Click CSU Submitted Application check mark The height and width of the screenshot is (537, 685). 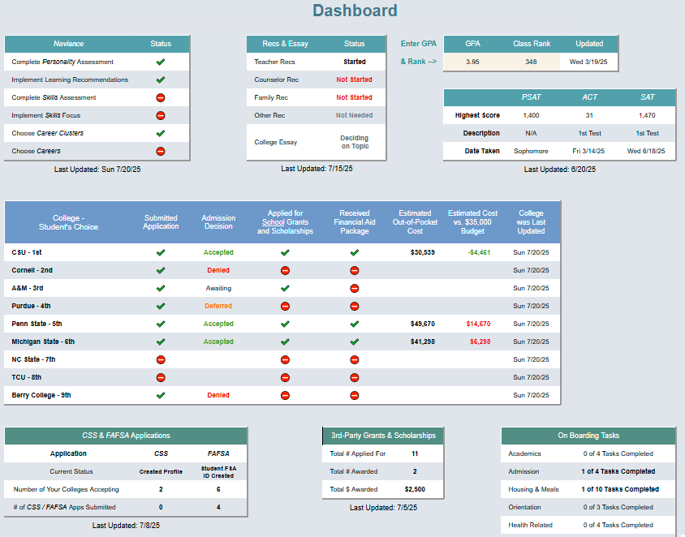(161, 252)
